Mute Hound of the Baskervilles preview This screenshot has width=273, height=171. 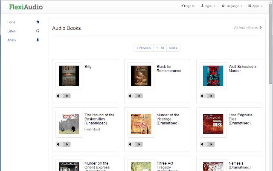point(58,144)
